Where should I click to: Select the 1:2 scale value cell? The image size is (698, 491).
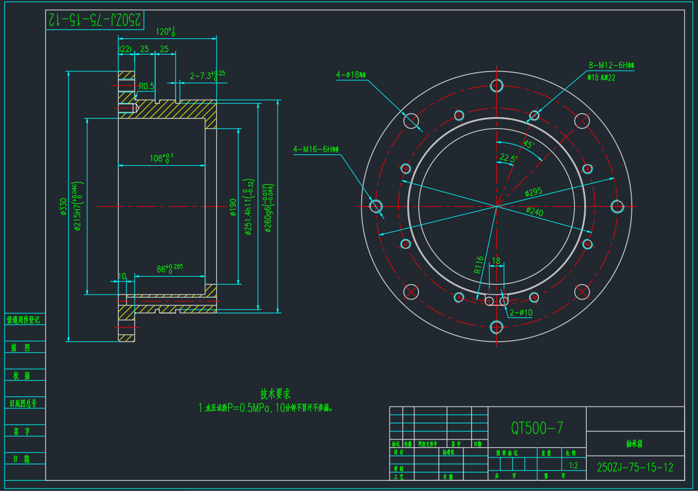pos(573,465)
